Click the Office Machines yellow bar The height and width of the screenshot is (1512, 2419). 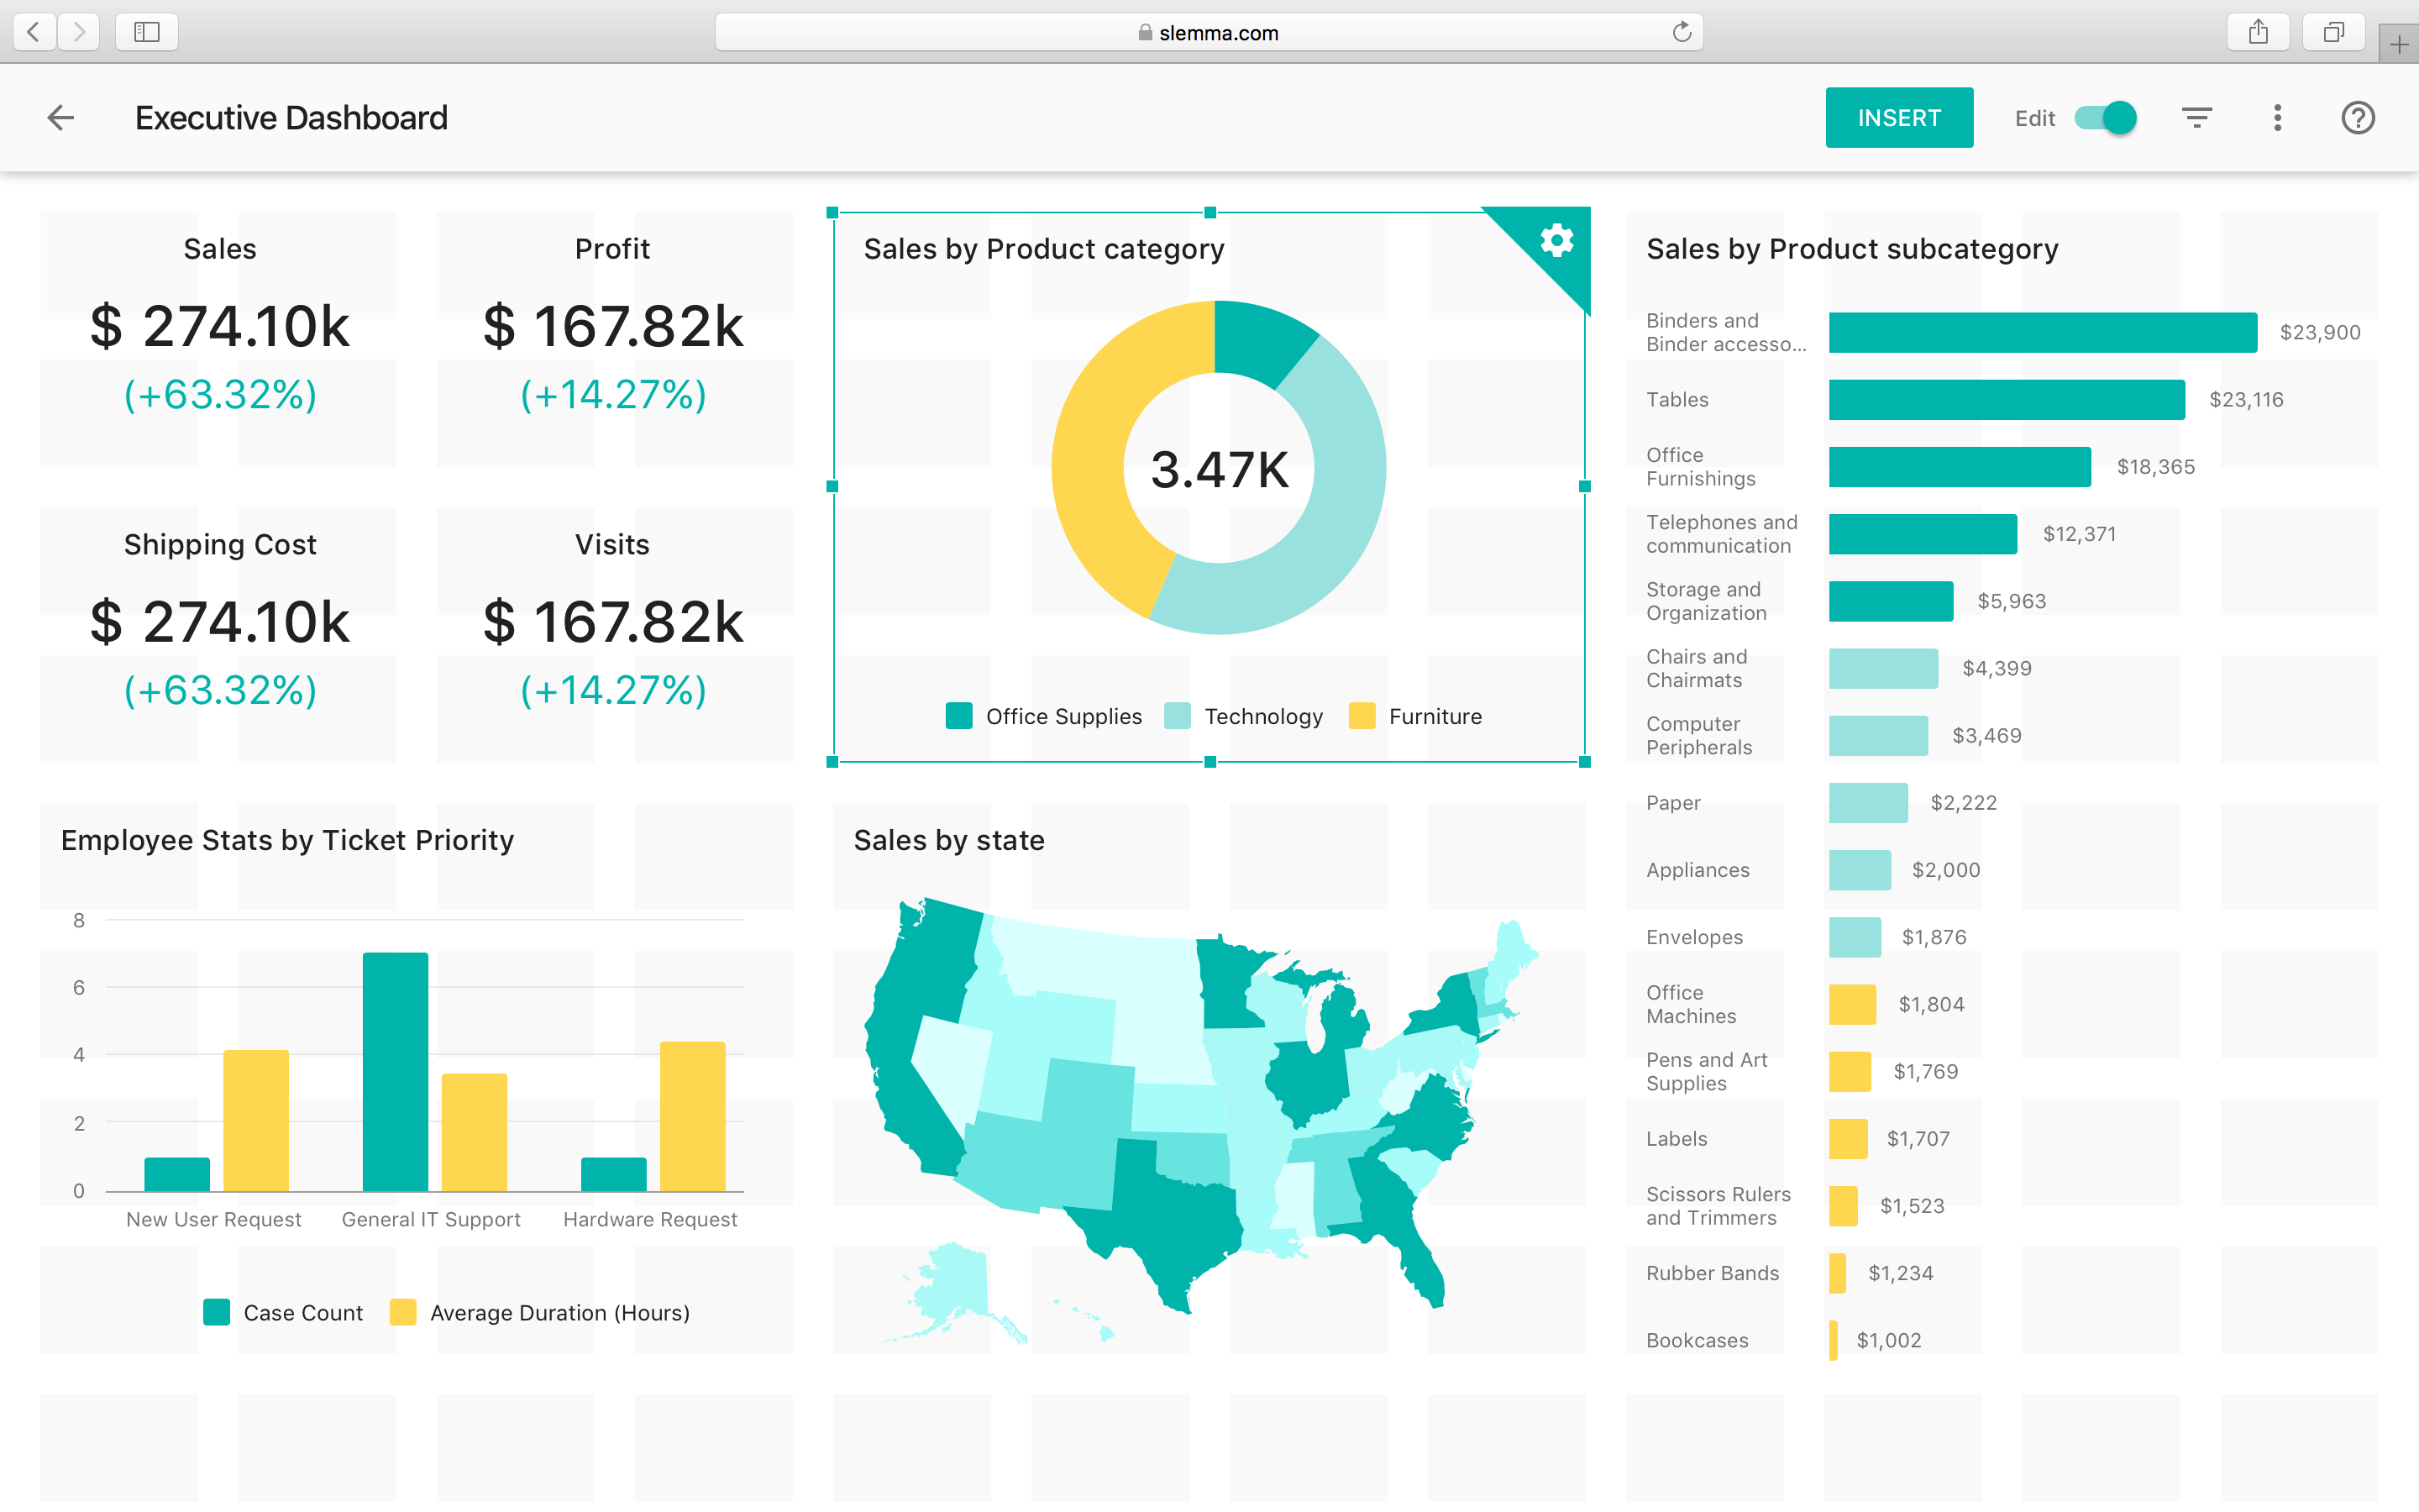1852,1004
